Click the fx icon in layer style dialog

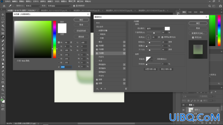point(97,89)
